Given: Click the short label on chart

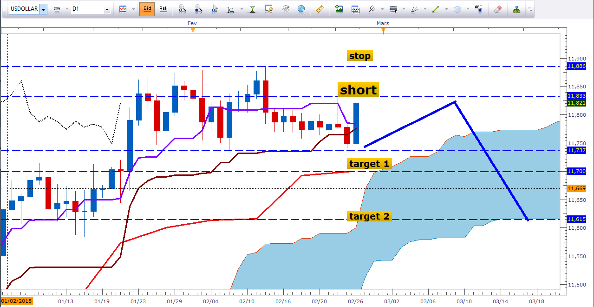Looking at the screenshot, I should click(x=358, y=89).
